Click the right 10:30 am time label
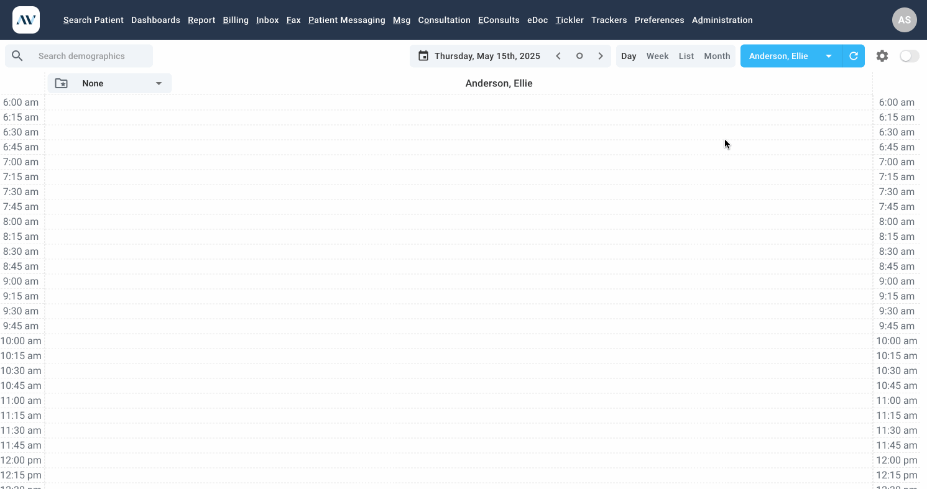This screenshot has width=927, height=489. (897, 371)
